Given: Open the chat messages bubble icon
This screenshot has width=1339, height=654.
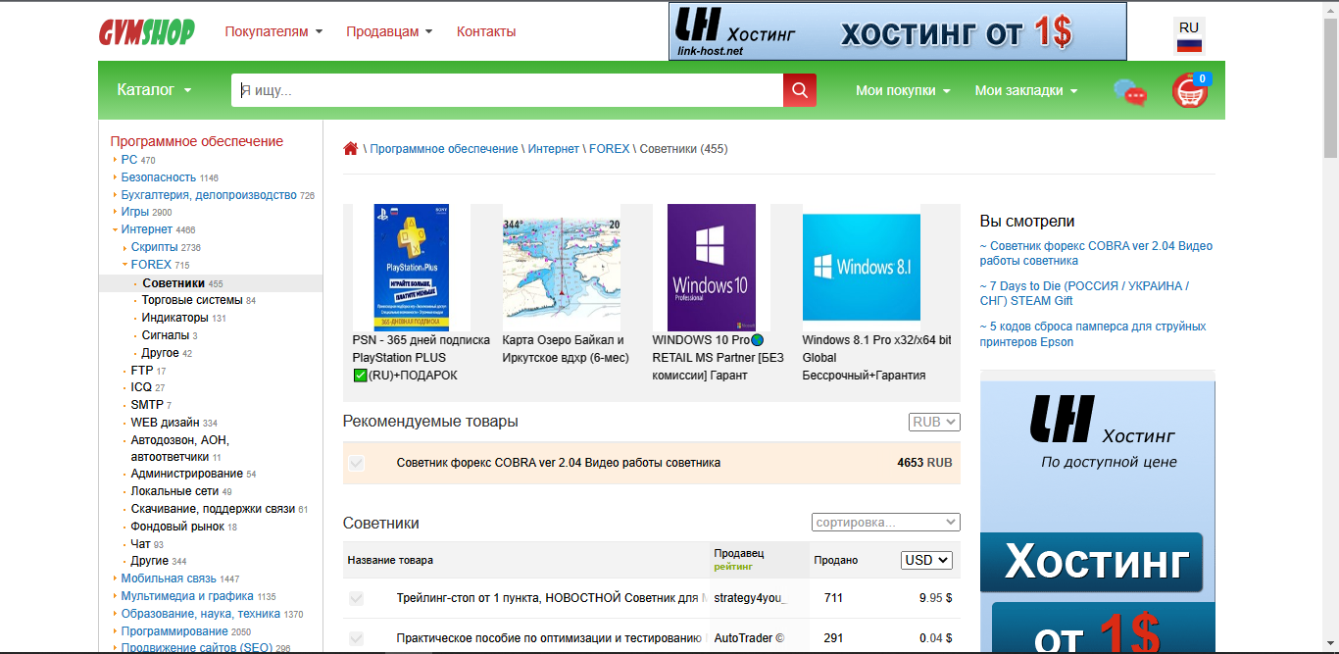Looking at the screenshot, I should pyautogui.click(x=1129, y=92).
